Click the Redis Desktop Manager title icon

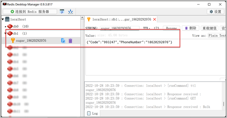coord(5,4)
